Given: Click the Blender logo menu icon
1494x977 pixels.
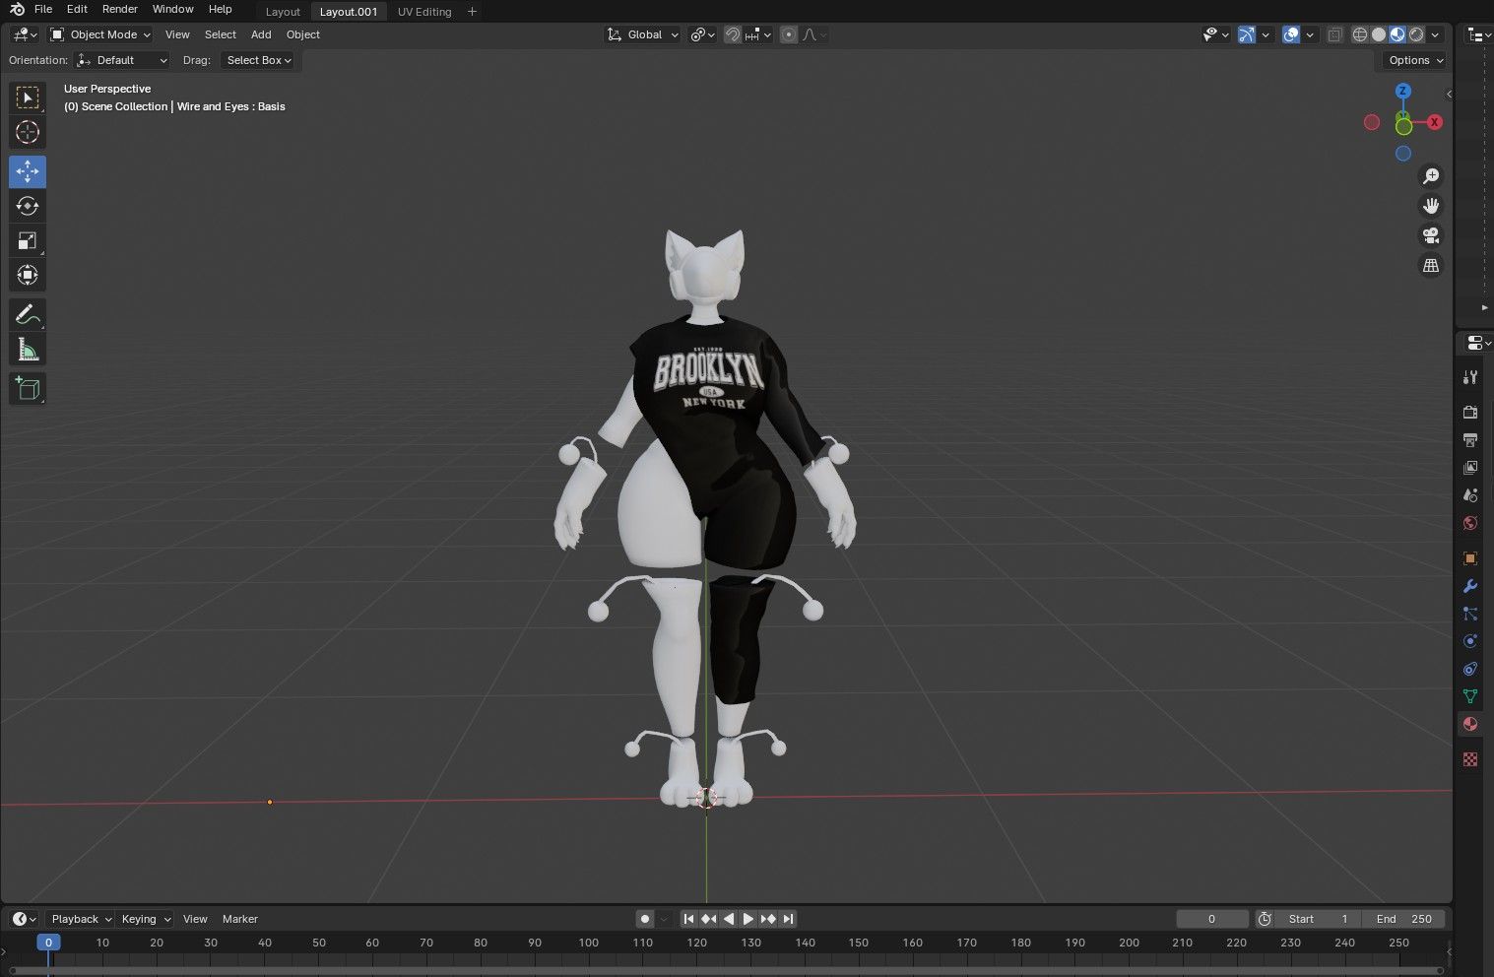Looking at the screenshot, I should click(17, 9).
